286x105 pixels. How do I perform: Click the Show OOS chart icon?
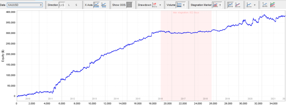pyautogui.click(x=130, y=5)
